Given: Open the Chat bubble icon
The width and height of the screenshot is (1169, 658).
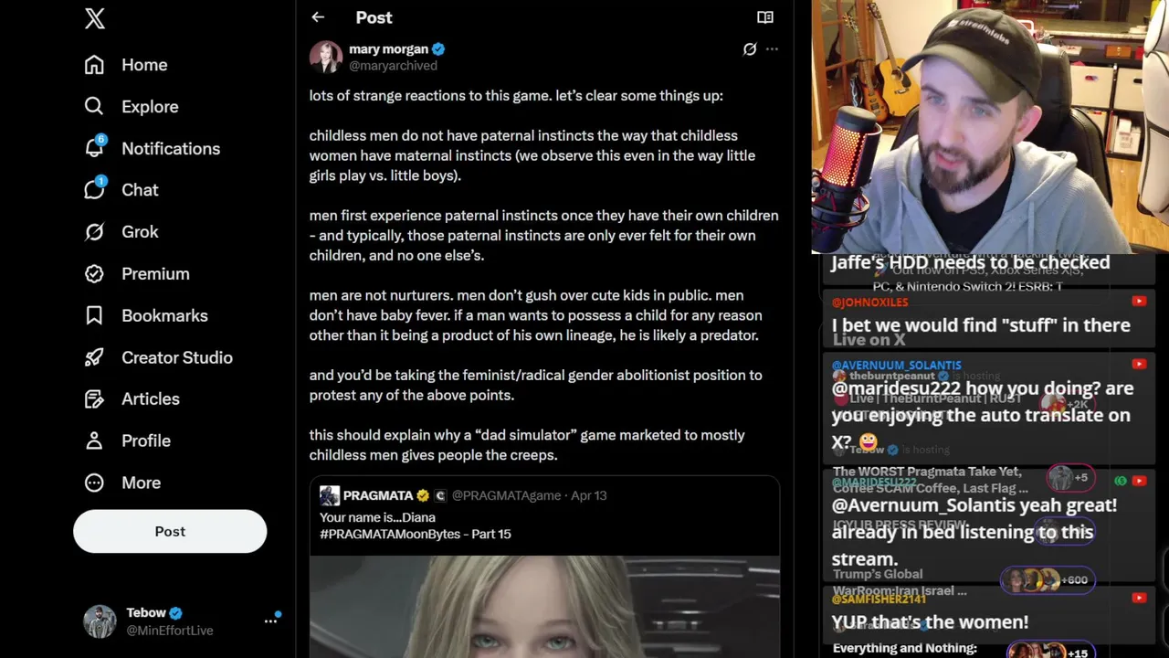Looking at the screenshot, I should (x=94, y=189).
